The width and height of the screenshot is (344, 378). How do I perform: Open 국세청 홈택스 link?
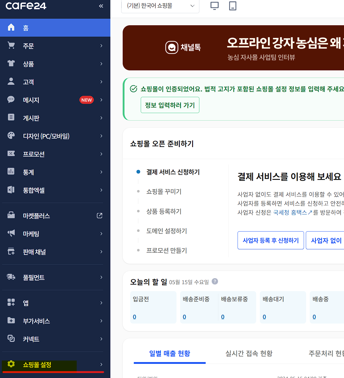pos(293,212)
